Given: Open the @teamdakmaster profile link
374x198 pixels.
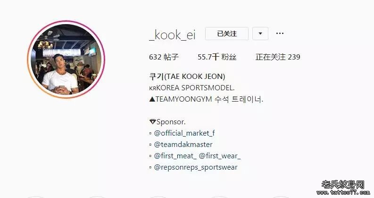Looking at the screenshot, I should 183,145.
